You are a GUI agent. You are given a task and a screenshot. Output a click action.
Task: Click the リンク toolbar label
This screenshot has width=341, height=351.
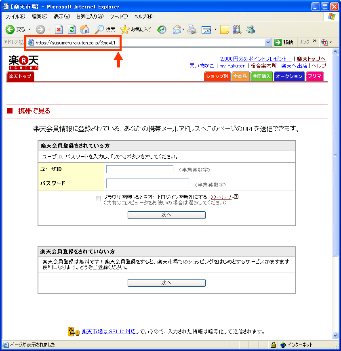304,42
